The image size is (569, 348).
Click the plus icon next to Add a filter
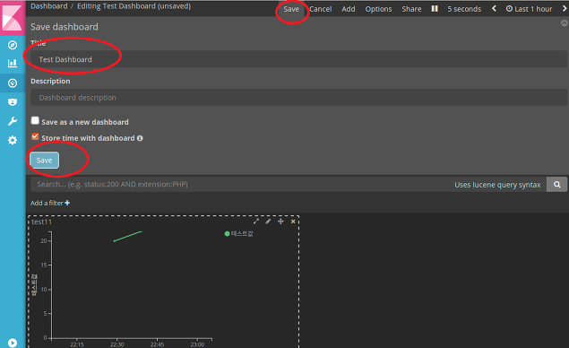tap(67, 203)
